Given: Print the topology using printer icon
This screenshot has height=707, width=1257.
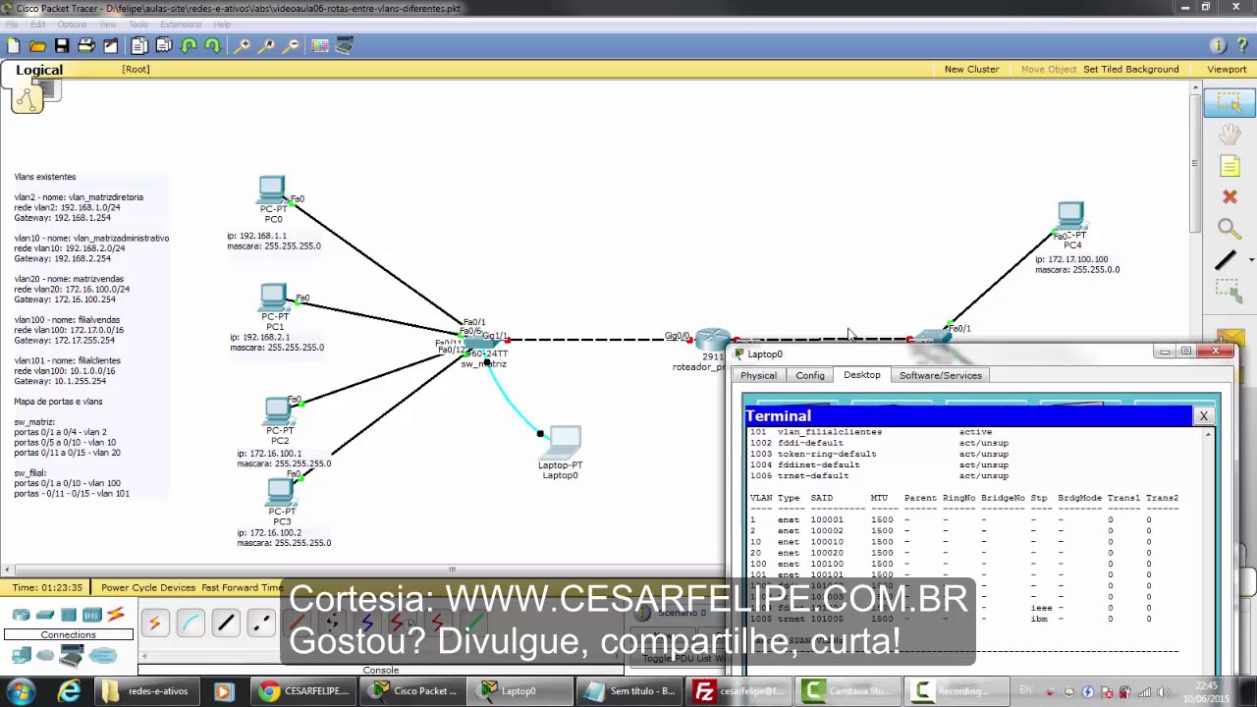Looking at the screenshot, I should tap(86, 45).
